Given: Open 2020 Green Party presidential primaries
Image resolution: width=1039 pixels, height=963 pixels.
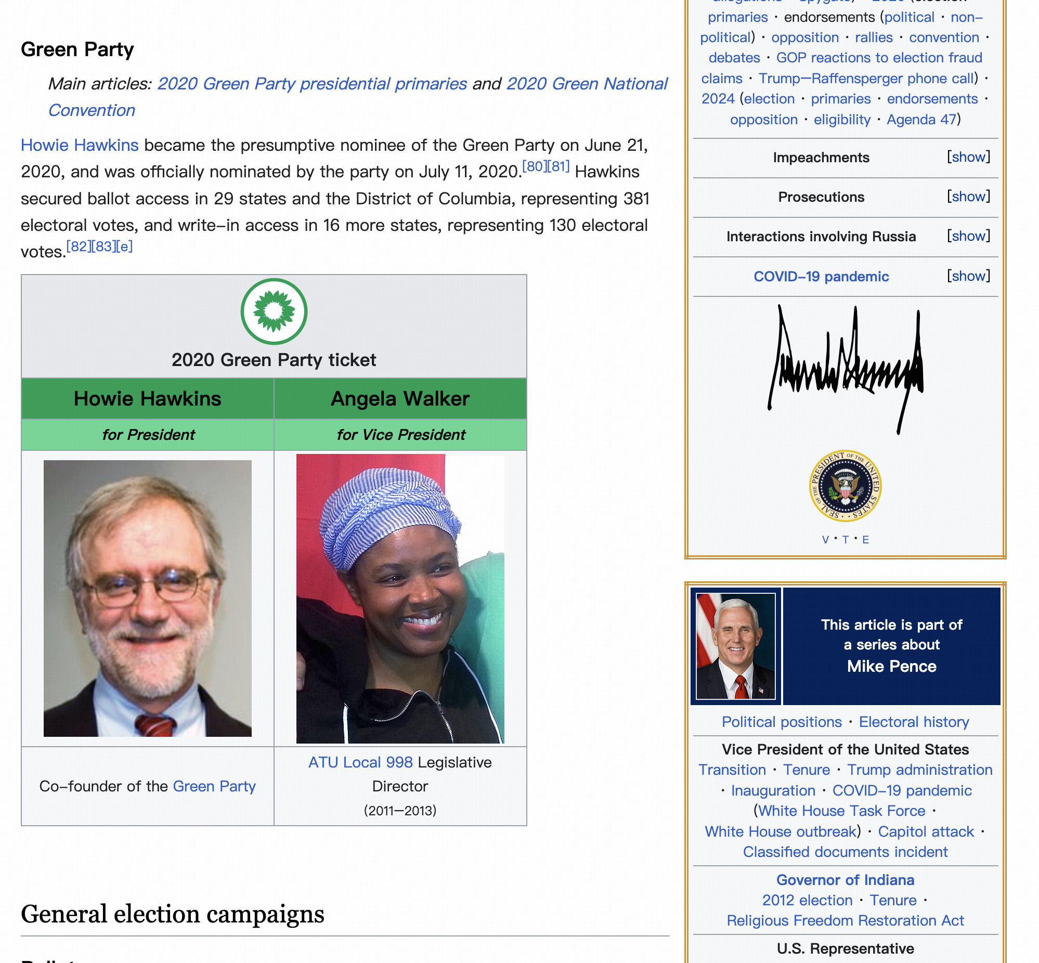Looking at the screenshot, I should pyautogui.click(x=311, y=84).
